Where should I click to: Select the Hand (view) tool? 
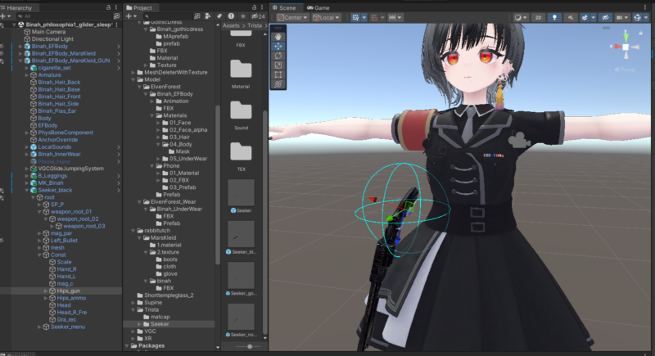tap(278, 37)
